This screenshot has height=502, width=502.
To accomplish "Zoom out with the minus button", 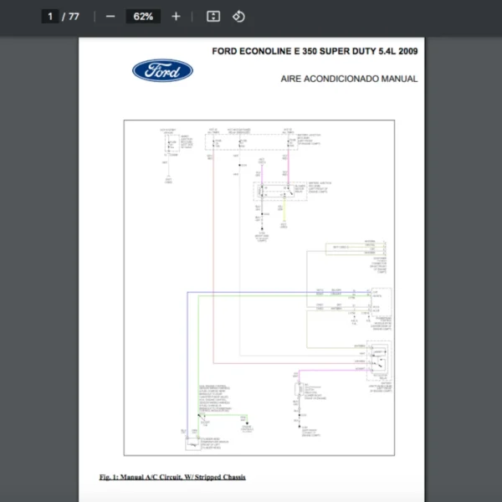I will click(110, 17).
